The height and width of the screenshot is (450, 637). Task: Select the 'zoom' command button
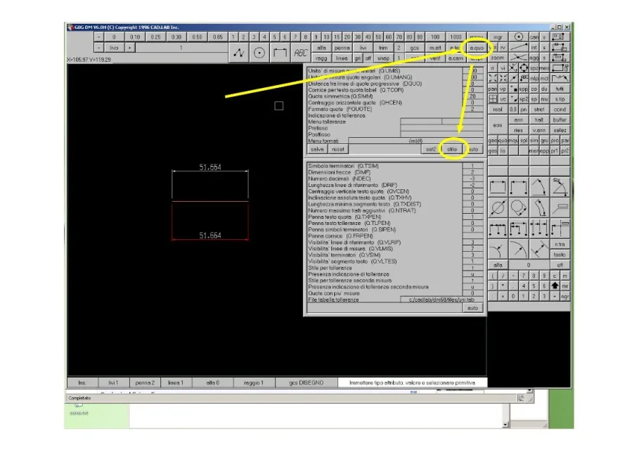[x=498, y=58]
